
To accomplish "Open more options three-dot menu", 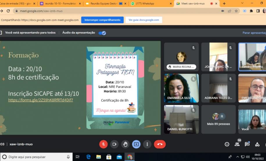I will click(x=147, y=144).
